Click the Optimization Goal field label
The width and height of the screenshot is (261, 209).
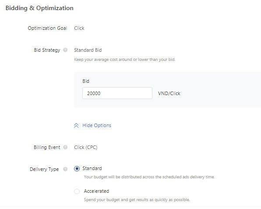point(47,28)
